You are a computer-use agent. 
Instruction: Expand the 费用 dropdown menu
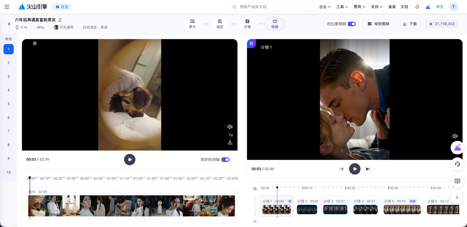(x=359, y=7)
